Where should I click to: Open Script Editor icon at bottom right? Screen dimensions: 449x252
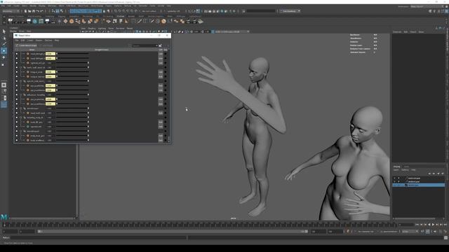[x=446, y=237]
